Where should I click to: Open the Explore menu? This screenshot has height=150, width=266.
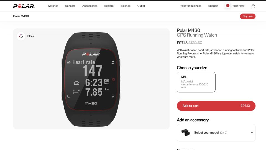click(109, 6)
